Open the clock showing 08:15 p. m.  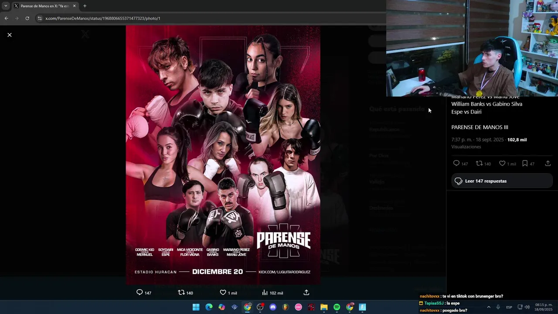pos(543,307)
